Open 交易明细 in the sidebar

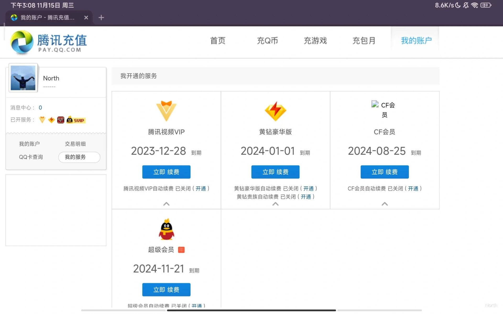tap(75, 144)
